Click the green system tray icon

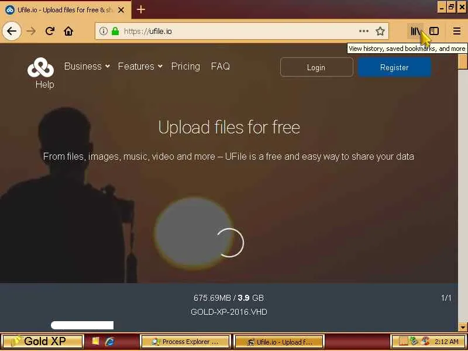414,341
